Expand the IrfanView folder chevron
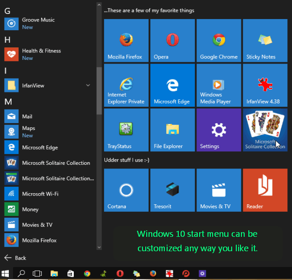This screenshot has width=292, height=280. click(x=88, y=85)
